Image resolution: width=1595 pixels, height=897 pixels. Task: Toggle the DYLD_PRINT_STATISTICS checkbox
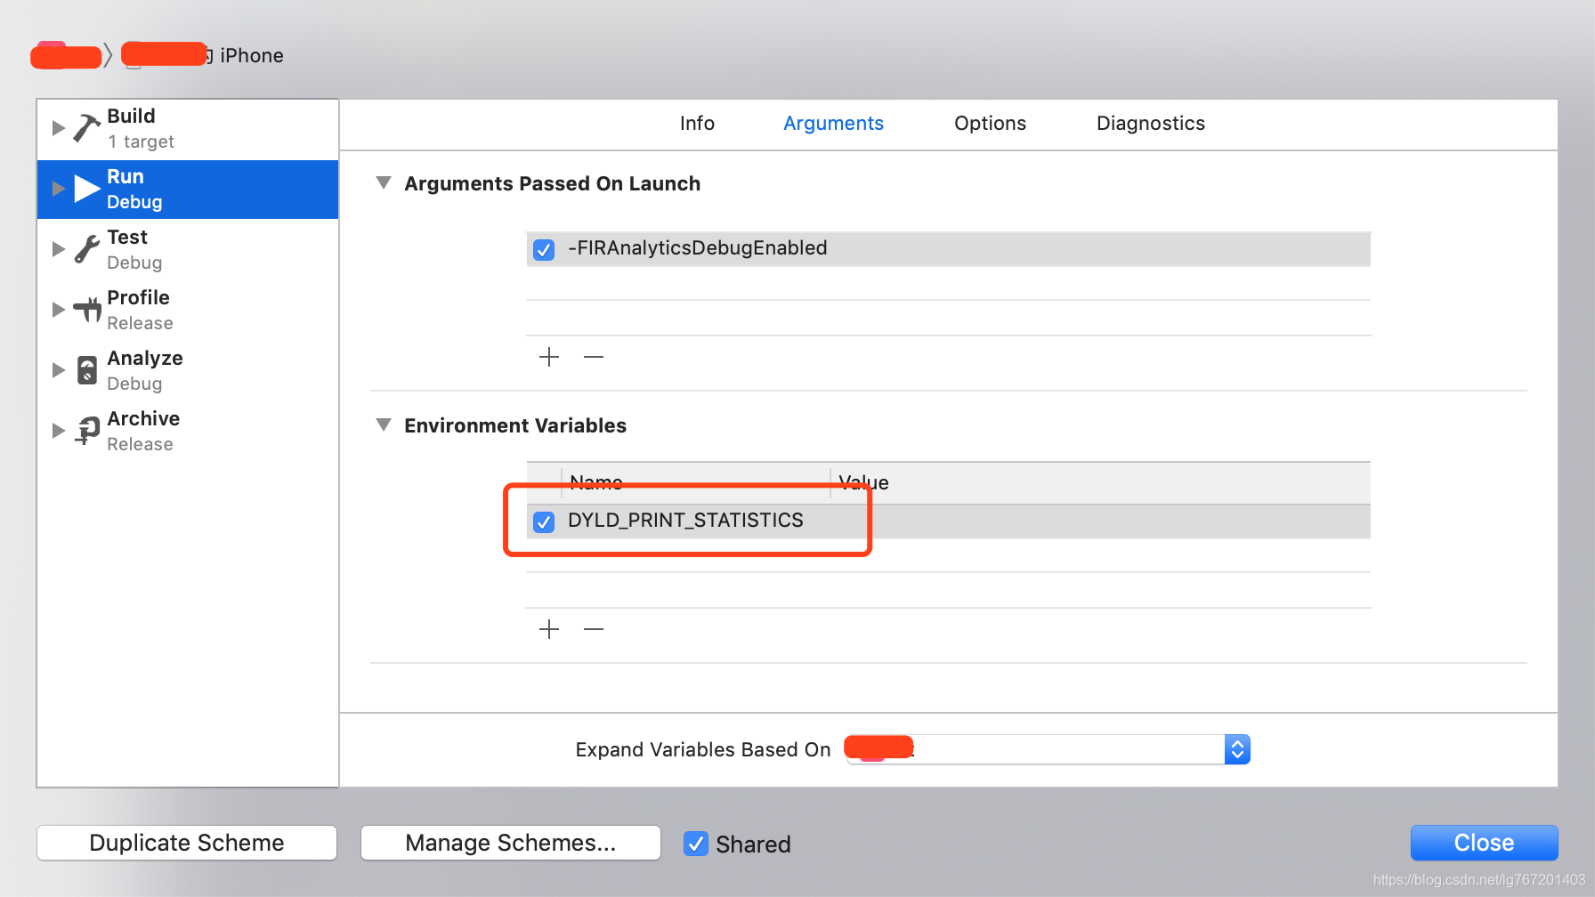tap(544, 522)
